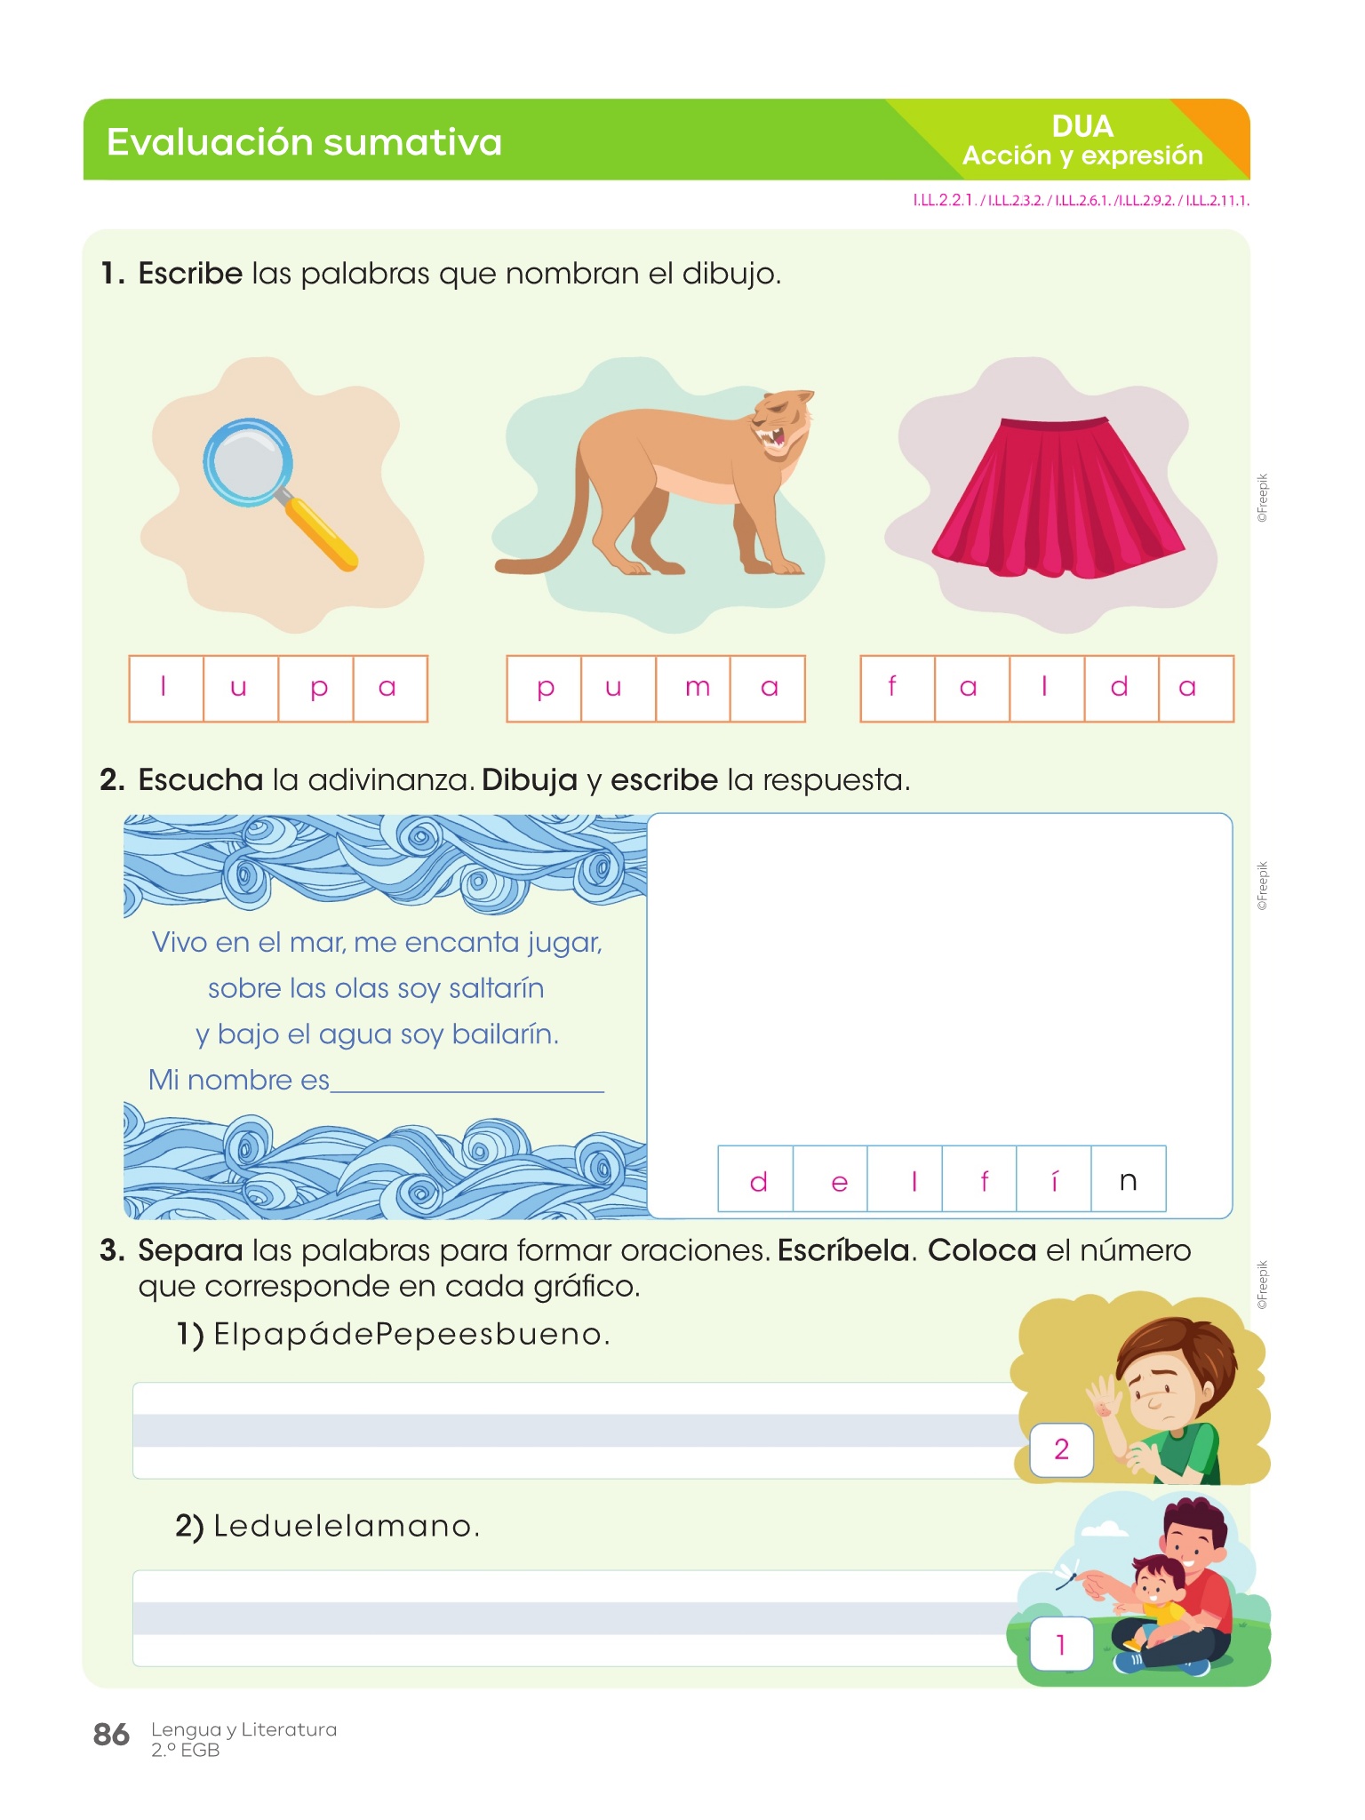Click the blank drawing area for the riddle
Viewport: 1365px width, 1820px height.
point(940,978)
